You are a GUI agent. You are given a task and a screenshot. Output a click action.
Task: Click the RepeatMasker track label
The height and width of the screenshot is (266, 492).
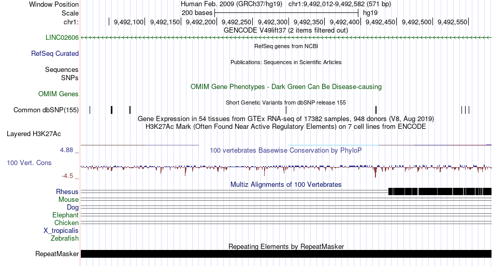pos(57,254)
